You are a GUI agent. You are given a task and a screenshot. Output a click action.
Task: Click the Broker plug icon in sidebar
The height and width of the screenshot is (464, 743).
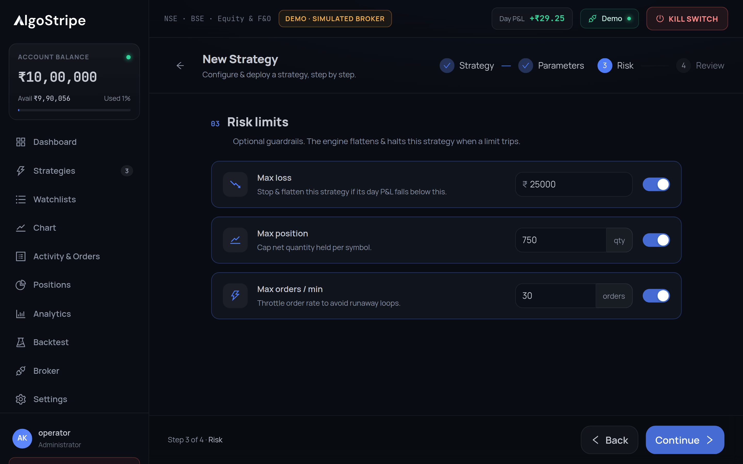click(x=21, y=371)
